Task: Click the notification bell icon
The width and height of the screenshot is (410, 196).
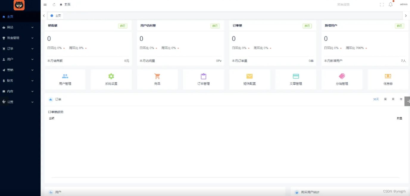Action: click(x=390, y=4)
